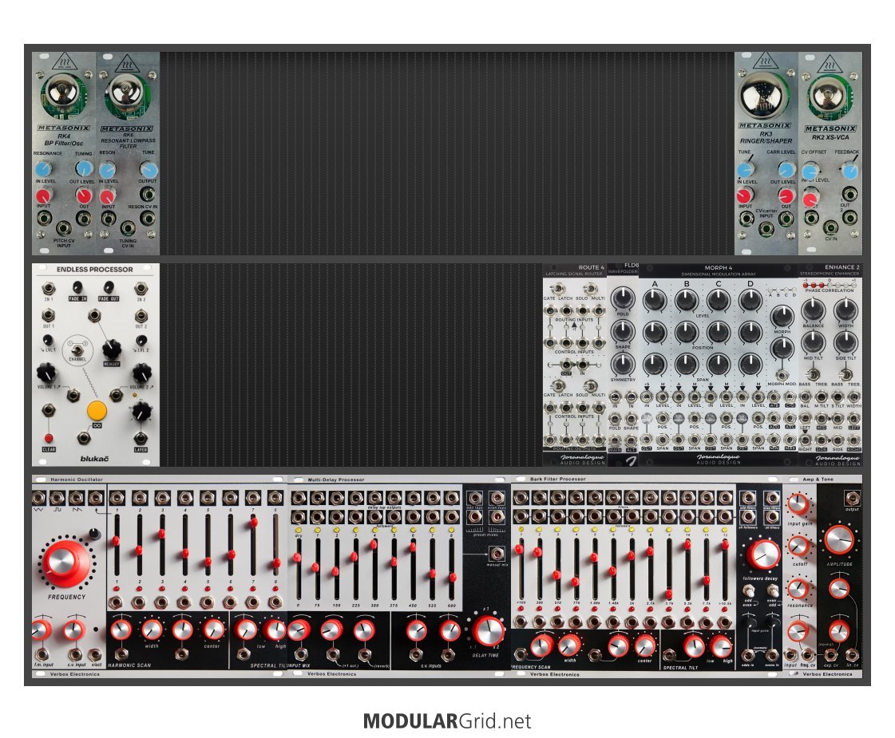Screen dimensions: 895x738
Task: Click the LAYER jack on Endless Processor
Action: pyautogui.click(x=141, y=438)
